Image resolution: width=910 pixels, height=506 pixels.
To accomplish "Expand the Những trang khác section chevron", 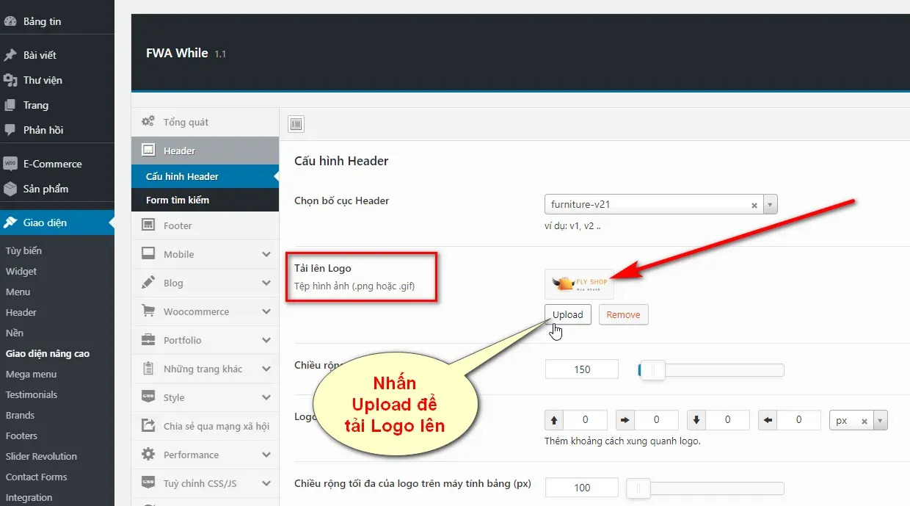I will point(267,369).
